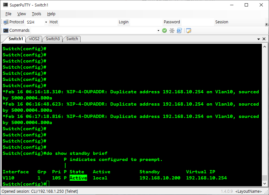
Task: Click the Protocol monitor icon
Action: click(6, 22)
